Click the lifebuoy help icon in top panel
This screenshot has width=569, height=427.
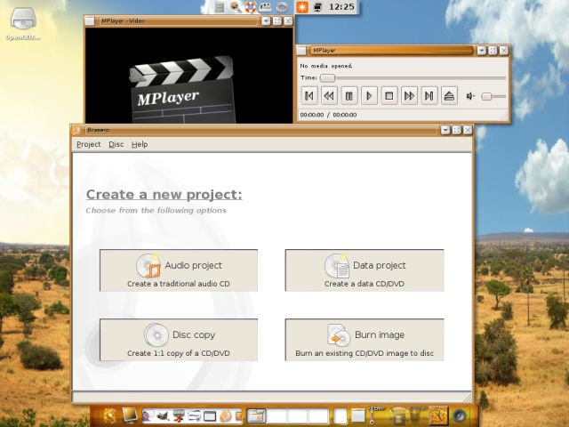[251, 7]
